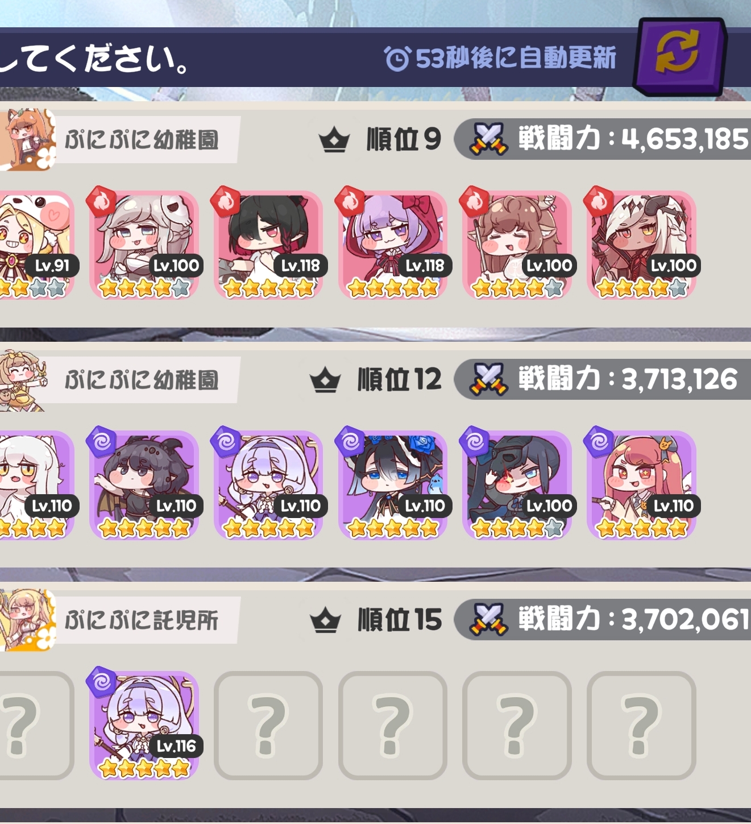The width and height of the screenshot is (751, 824).
Task: Open the rank 15 player's avatar
Action: pyautogui.click(x=28, y=620)
